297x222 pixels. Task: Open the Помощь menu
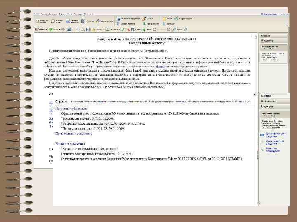pyautogui.click(x=78, y=14)
